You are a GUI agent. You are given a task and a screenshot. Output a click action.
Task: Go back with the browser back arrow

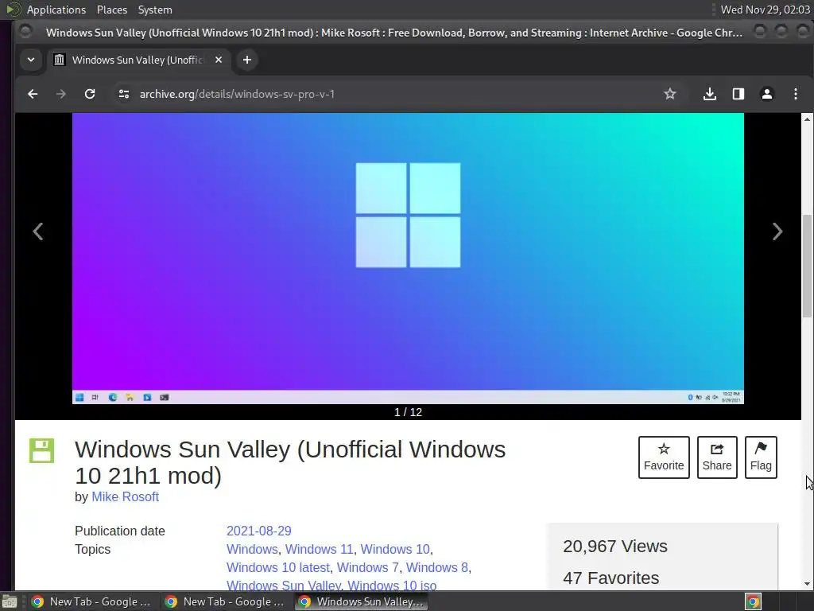(32, 94)
